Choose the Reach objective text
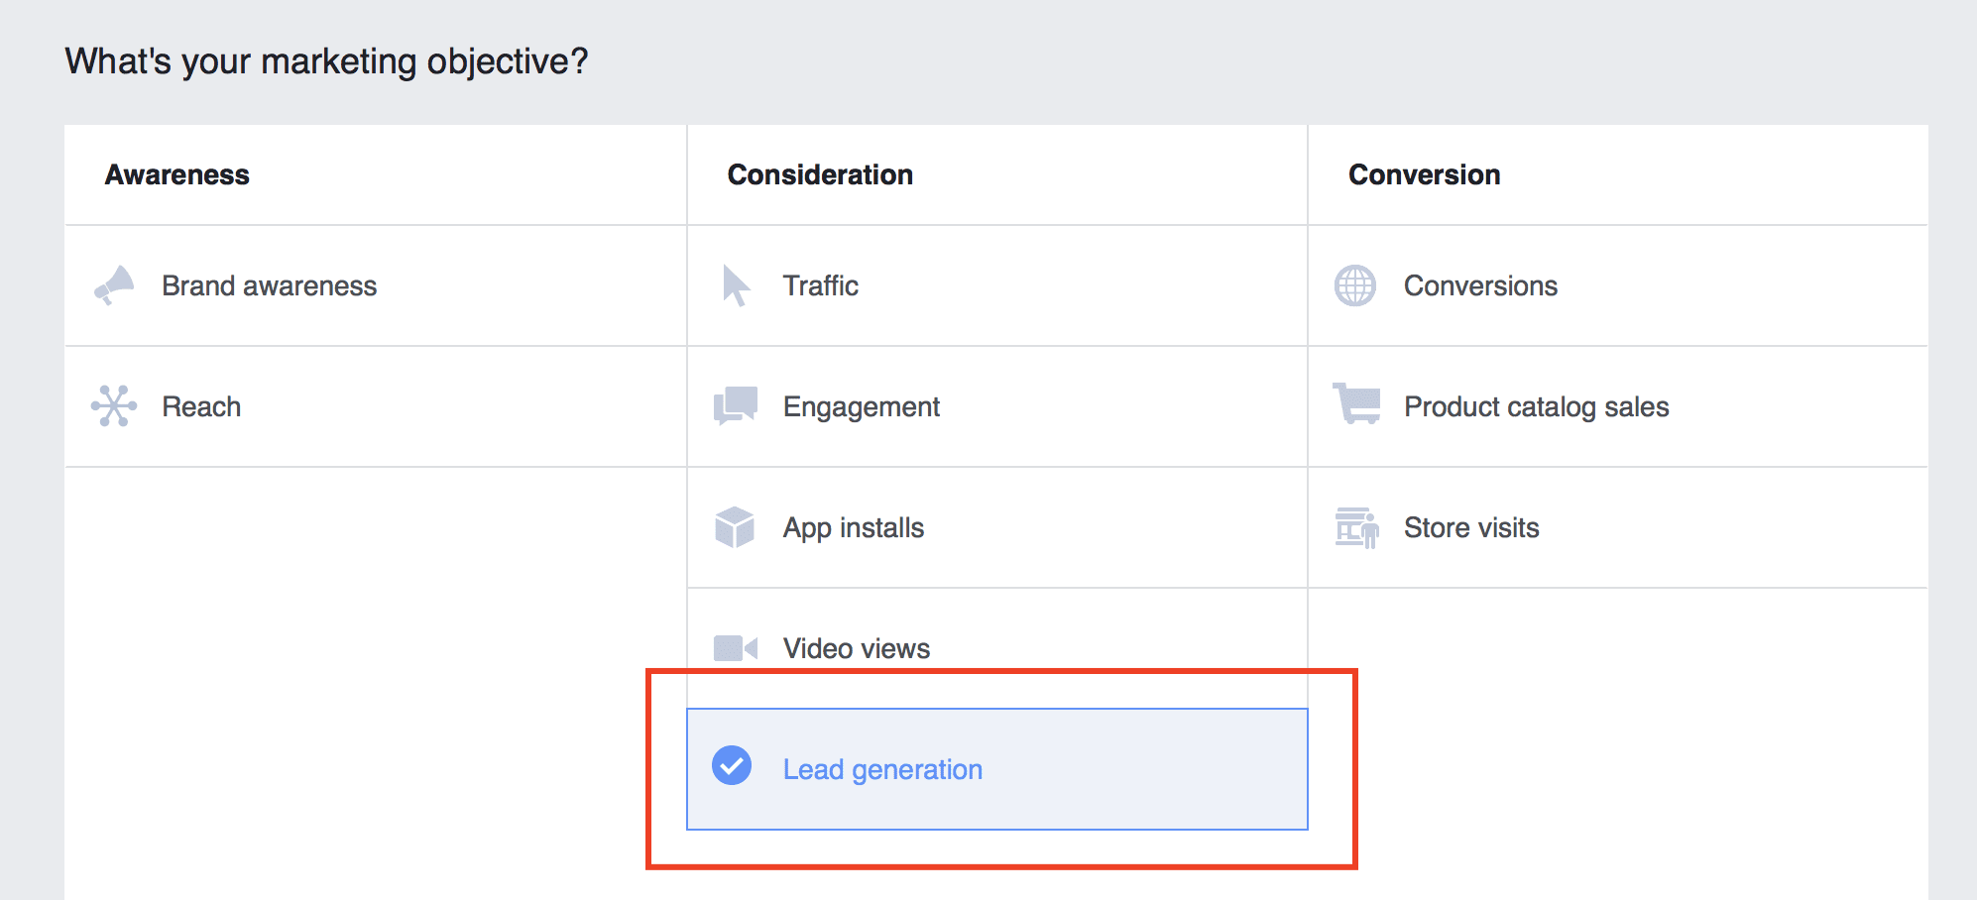The image size is (1977, 900). (201, 407)
